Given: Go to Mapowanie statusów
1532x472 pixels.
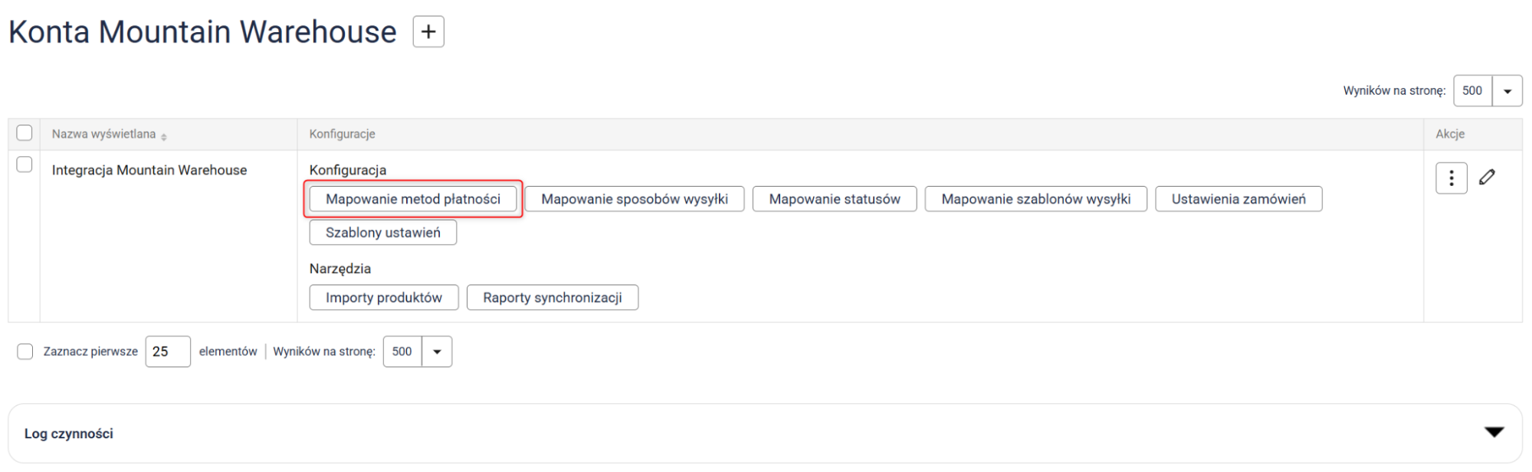Looking at the screenshot, I should (x=834, y=199).
